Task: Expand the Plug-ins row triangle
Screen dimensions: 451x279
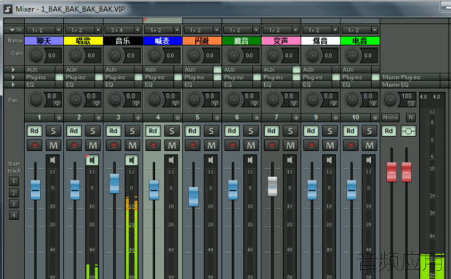Action: click(x=13, y=77)
